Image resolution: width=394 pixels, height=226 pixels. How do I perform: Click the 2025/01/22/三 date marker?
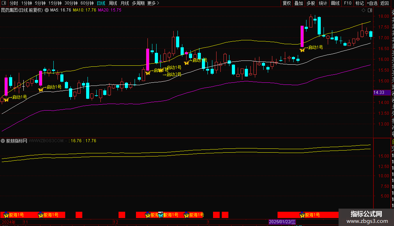pos(282,222)
